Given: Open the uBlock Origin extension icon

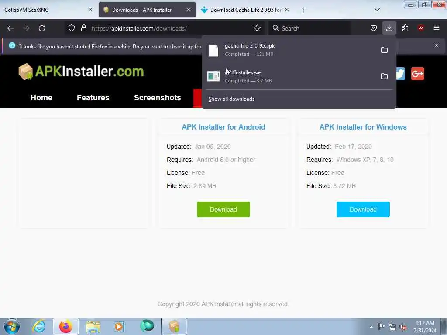Looking at the screenshot, I should (x=421, y=28).
